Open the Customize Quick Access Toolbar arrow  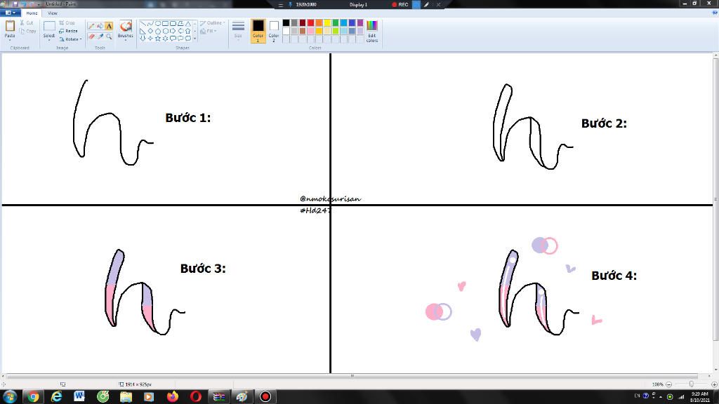point(40,4)
